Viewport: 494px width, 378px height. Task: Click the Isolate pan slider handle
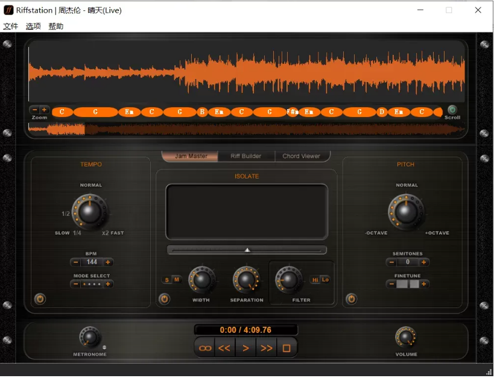pyautogui.click(x=247, y=250)
